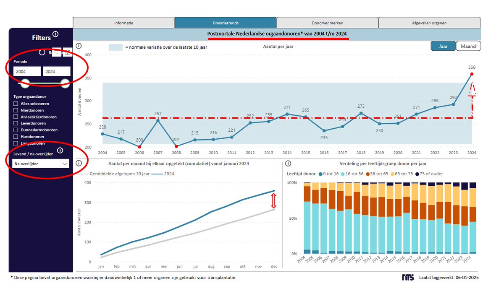Screen dimensions: 504x283
Task: Select the 2024 data point labeled 358
Action: pos(472,74)
